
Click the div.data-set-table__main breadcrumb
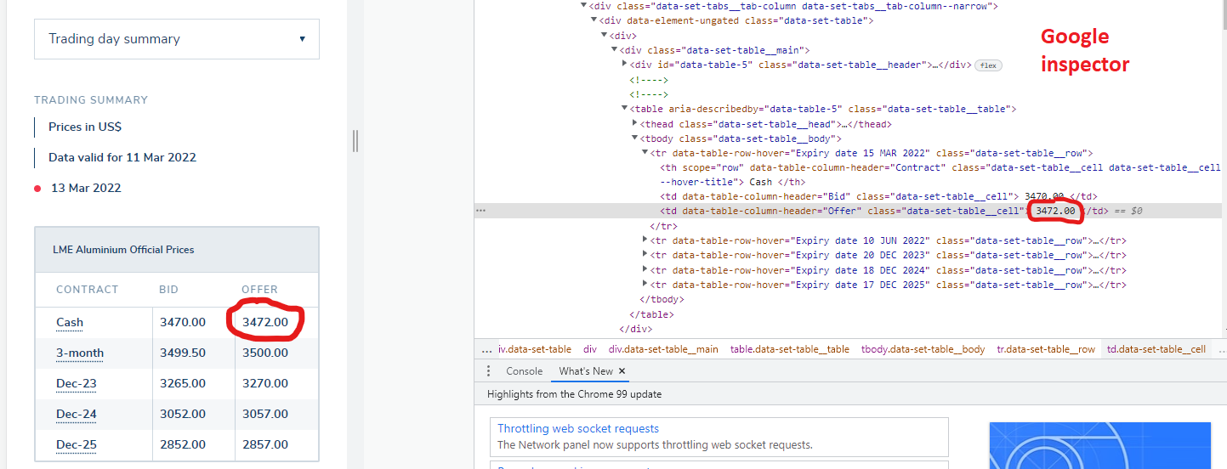click(663, 349)
